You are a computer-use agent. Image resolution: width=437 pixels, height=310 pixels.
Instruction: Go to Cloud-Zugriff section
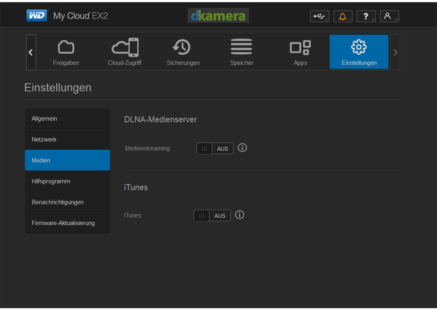[125, 52]
